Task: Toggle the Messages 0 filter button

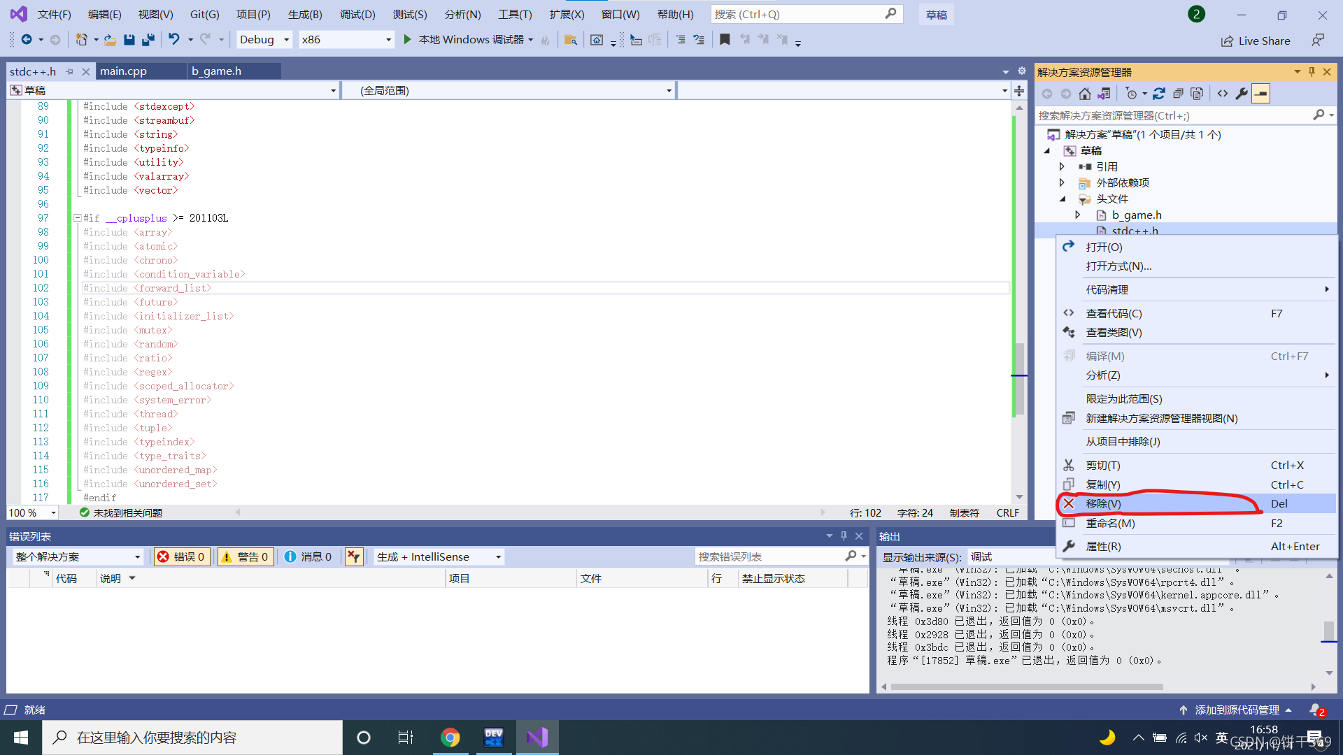Action: pyautogui.click(x=308, y=556)
